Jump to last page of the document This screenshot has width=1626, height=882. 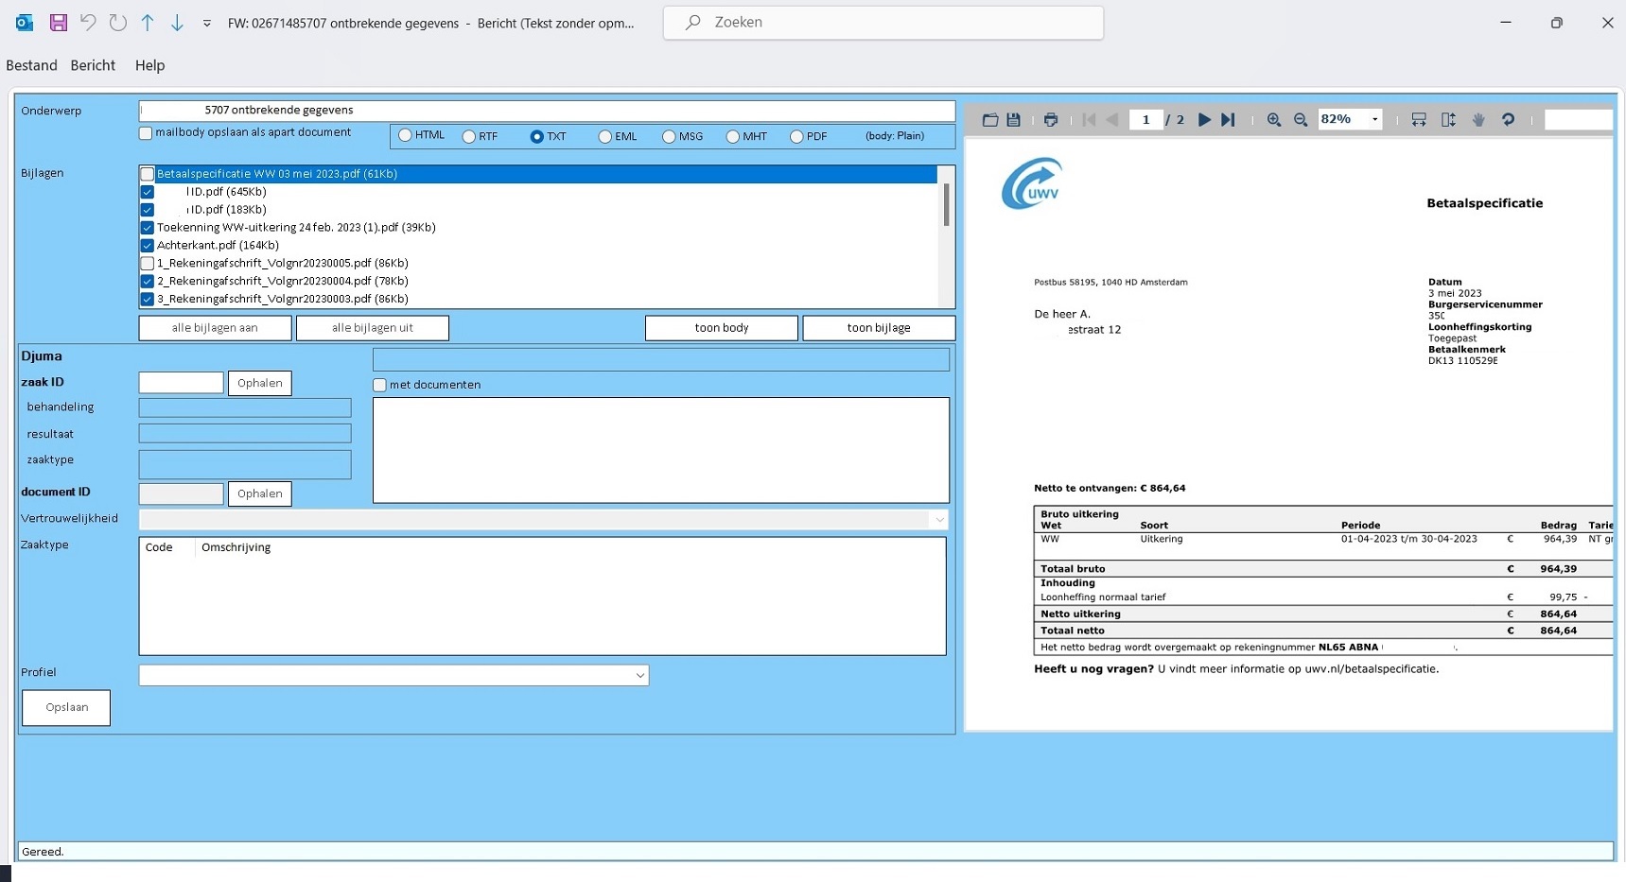[x=1228, y=120]
